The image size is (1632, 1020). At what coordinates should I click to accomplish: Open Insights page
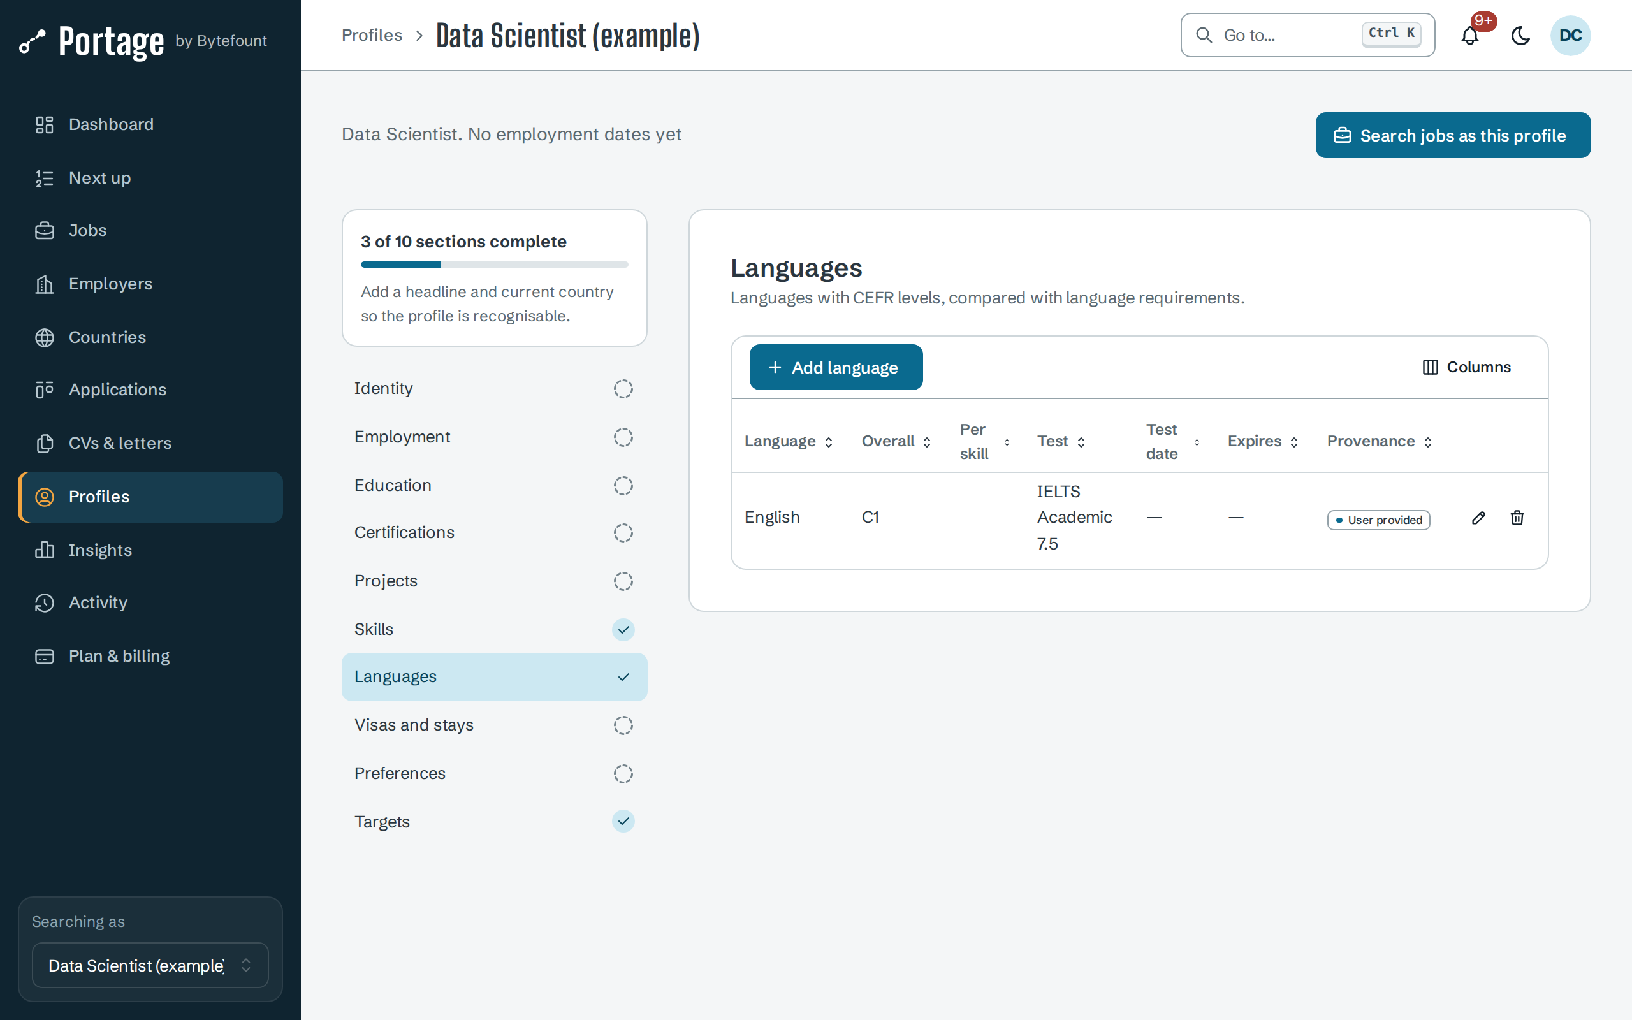point(150,550)
